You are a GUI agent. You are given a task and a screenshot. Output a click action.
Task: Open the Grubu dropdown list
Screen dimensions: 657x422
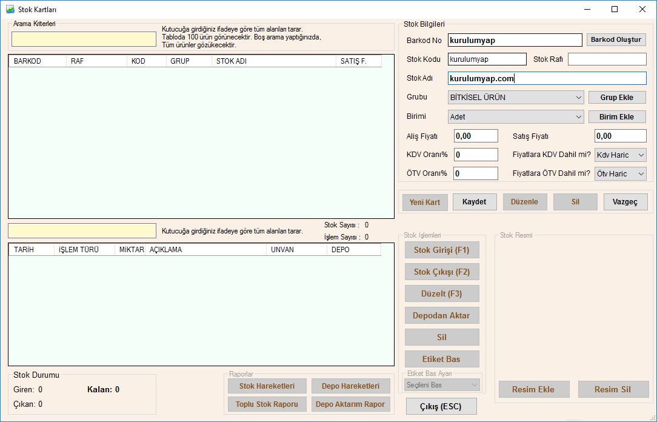516,97
